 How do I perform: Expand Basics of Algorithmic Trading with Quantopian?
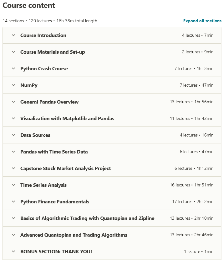coord(87,218)
